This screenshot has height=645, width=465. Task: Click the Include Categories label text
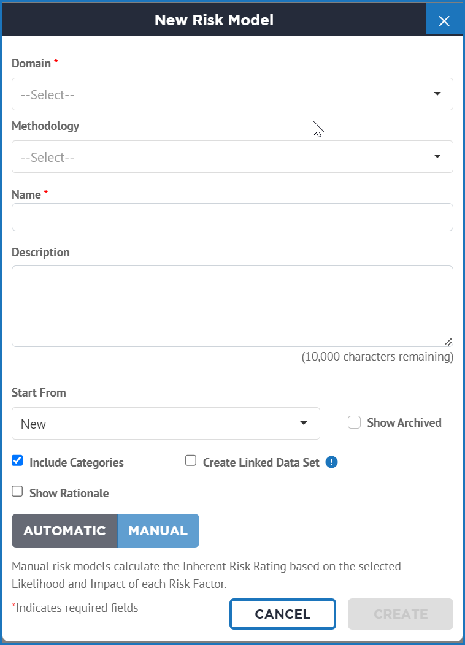click(x=77, y=463)
